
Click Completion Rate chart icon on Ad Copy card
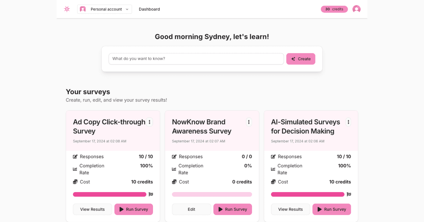(75, 169)
